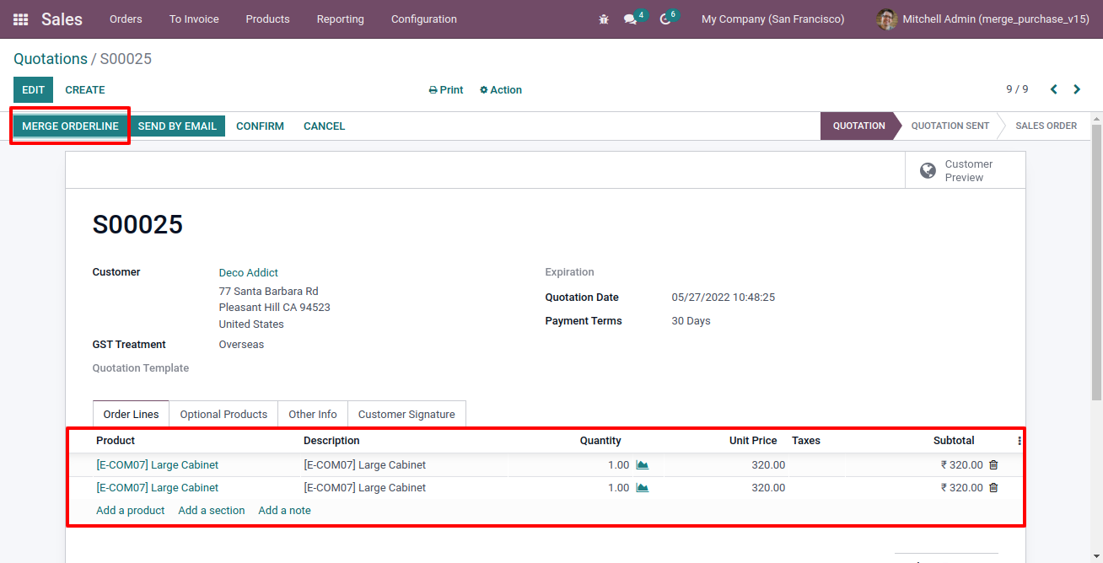Cancel the quotation
Viewport: 1103px width, 563px height.
324,126
